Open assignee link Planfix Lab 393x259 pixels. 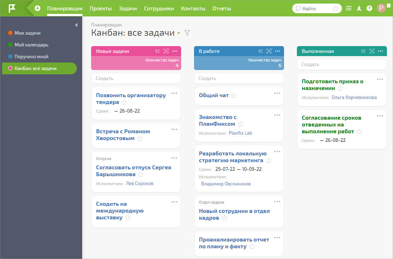(x=240, y=133)
